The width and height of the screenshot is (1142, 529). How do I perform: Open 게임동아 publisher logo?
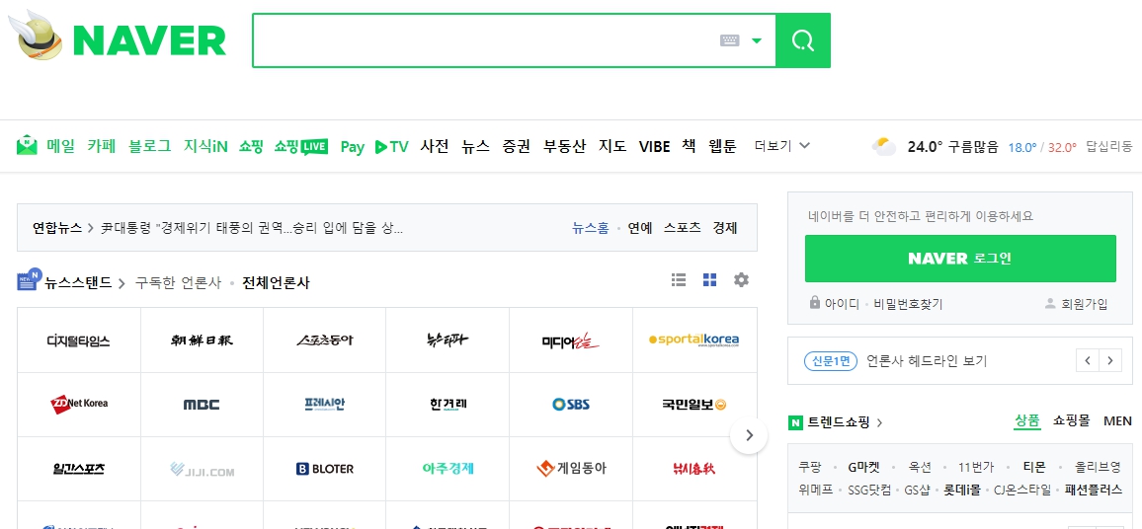571,469
